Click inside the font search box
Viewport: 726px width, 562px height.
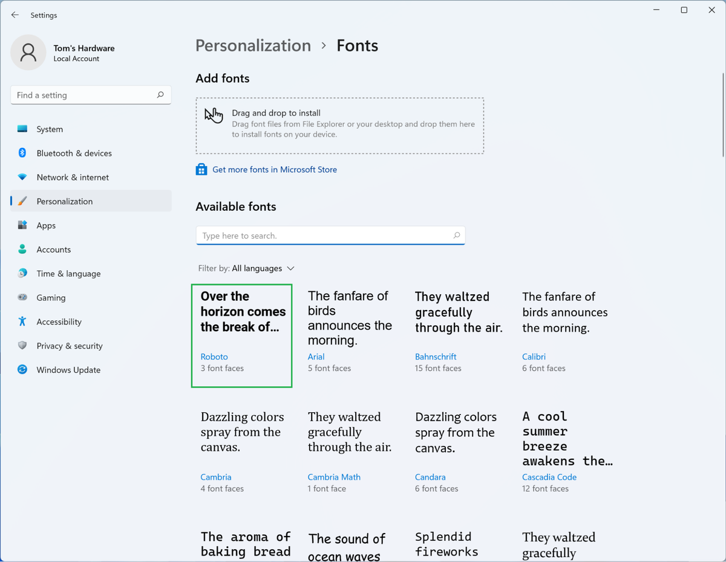pos(330,235)
